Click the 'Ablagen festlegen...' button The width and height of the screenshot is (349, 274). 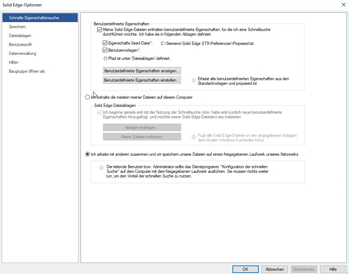click(x=142, y=128)
